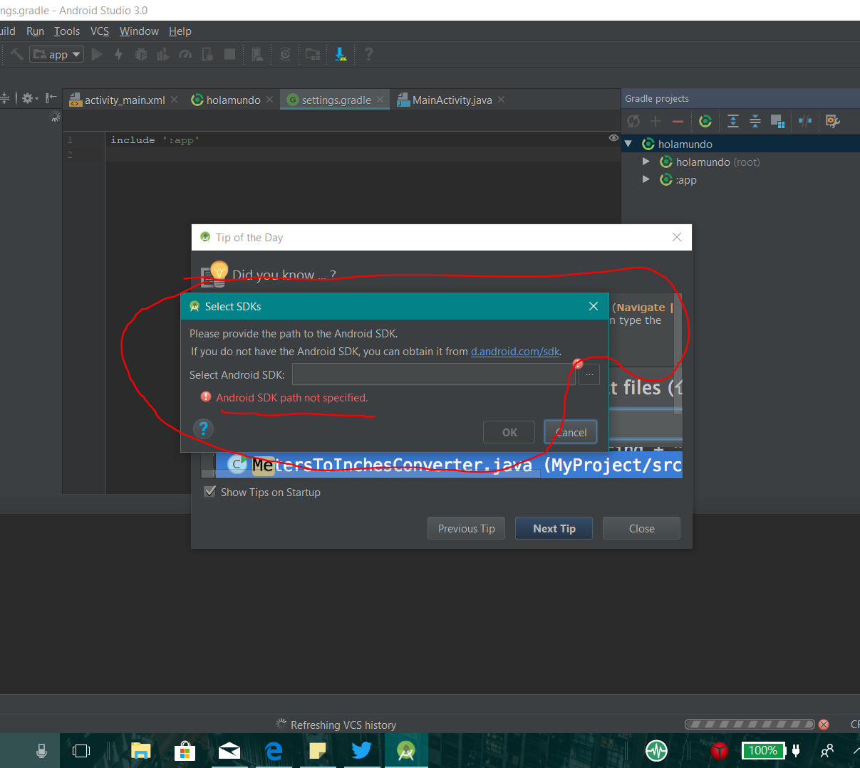Open the Run menu
860x768 pixels.
click(x=35, y=31)
